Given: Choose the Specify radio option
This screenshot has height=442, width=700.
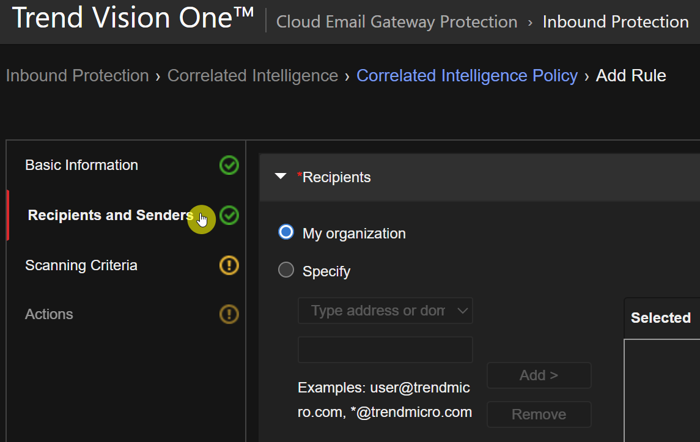Looking at the screenshot, I should [286, 270].
